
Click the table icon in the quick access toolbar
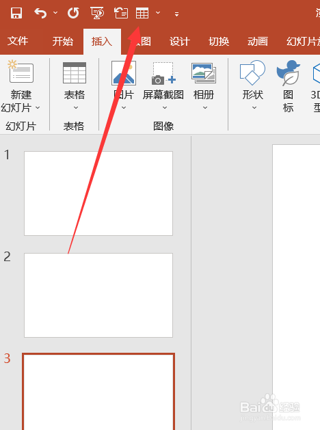(x=142, y=13)
